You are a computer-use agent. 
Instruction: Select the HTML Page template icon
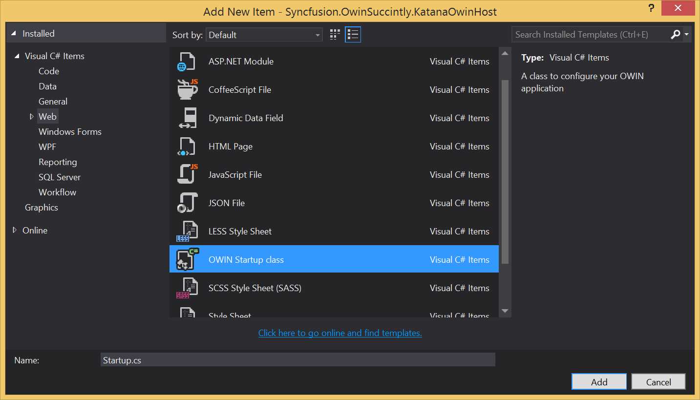point(186,147)
